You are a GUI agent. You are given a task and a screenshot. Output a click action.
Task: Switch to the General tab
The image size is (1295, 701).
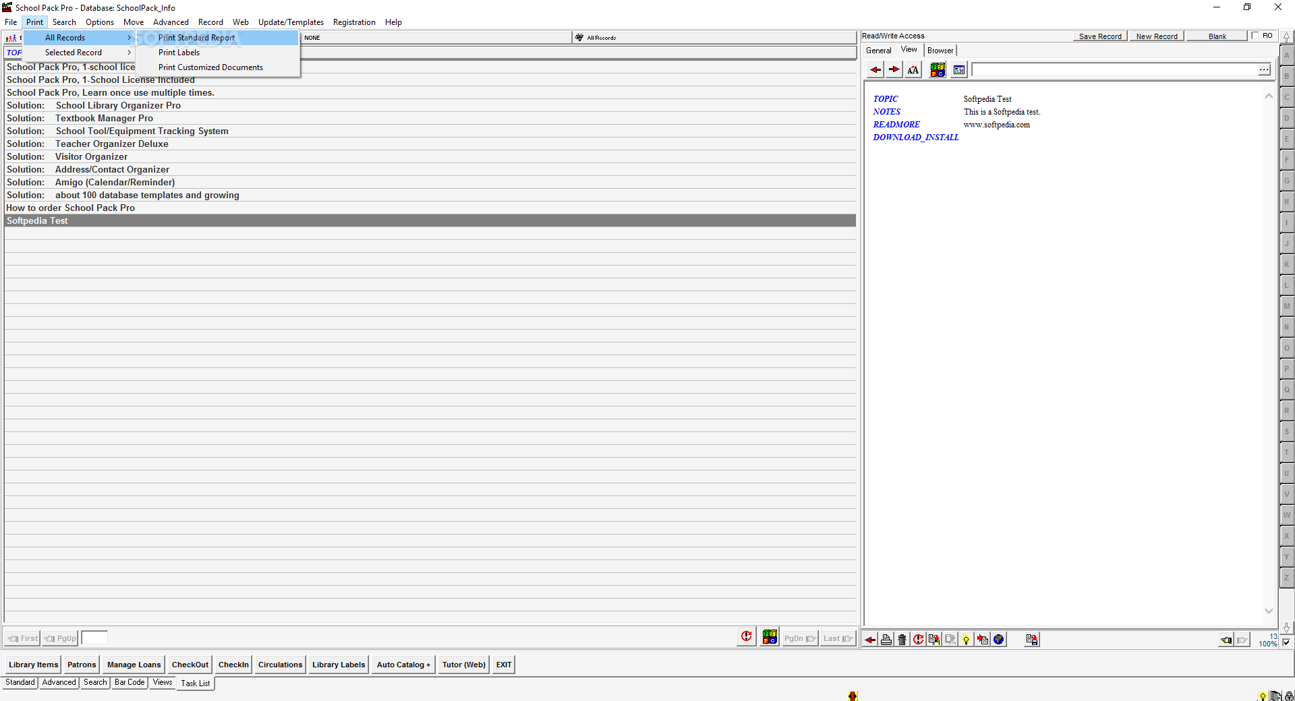pyautogui.click(x=878, y=51)
